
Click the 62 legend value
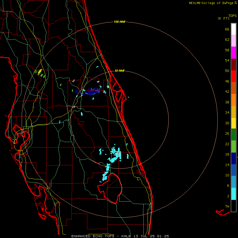227,40
